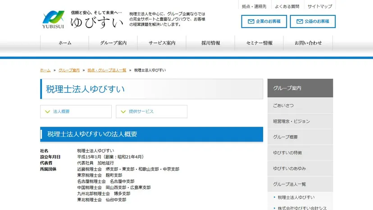This screenshot has height=210, width=373.
Task: Click the 設立年月日 row label
Action: coord(50,157)
